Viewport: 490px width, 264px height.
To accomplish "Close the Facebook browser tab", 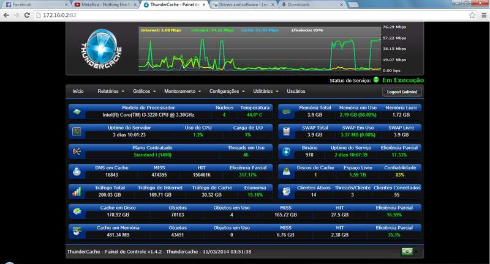I will pyautogui.click(x=66, y=5).
